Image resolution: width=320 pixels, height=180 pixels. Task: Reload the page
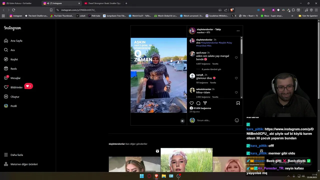click(x=13, y=10)
